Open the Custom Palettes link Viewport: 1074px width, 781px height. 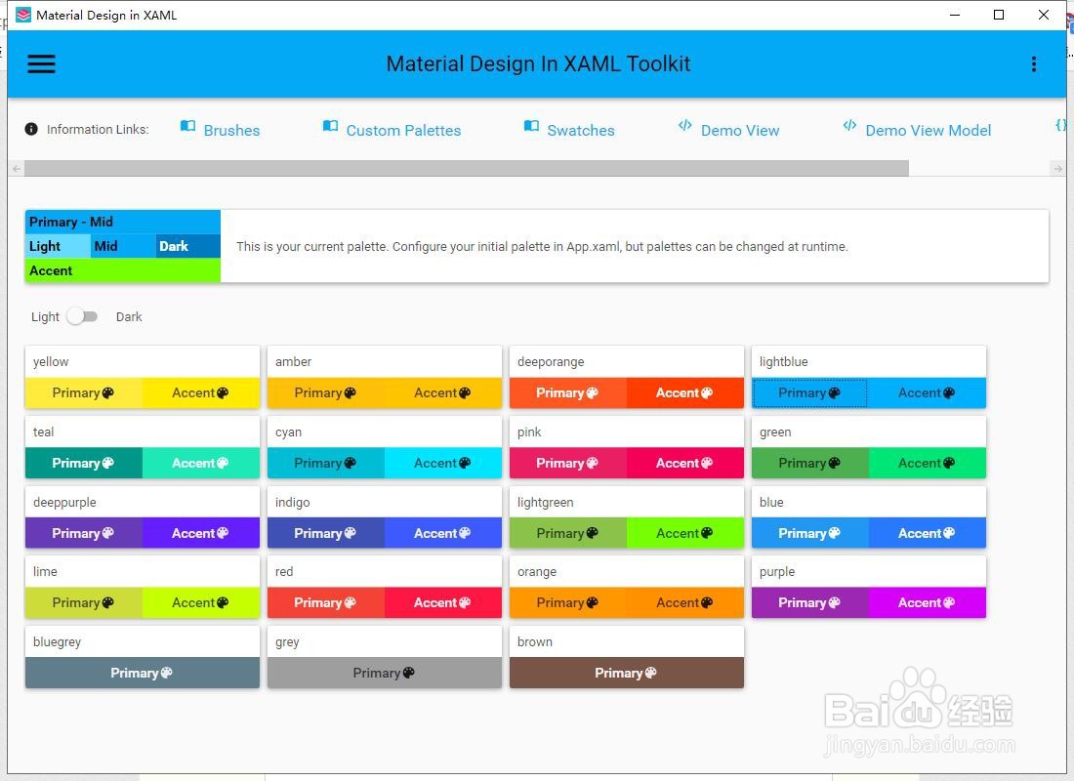pos(403,130)
